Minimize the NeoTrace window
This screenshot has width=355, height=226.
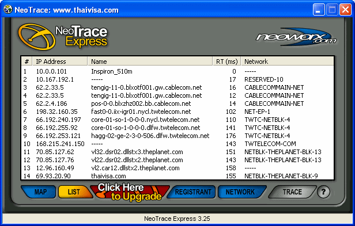(x=319, y=10)
